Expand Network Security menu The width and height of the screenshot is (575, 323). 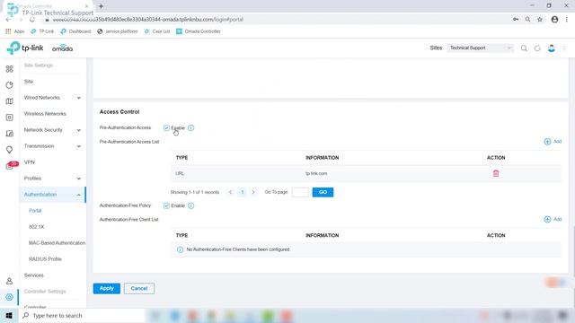[52, 130]
